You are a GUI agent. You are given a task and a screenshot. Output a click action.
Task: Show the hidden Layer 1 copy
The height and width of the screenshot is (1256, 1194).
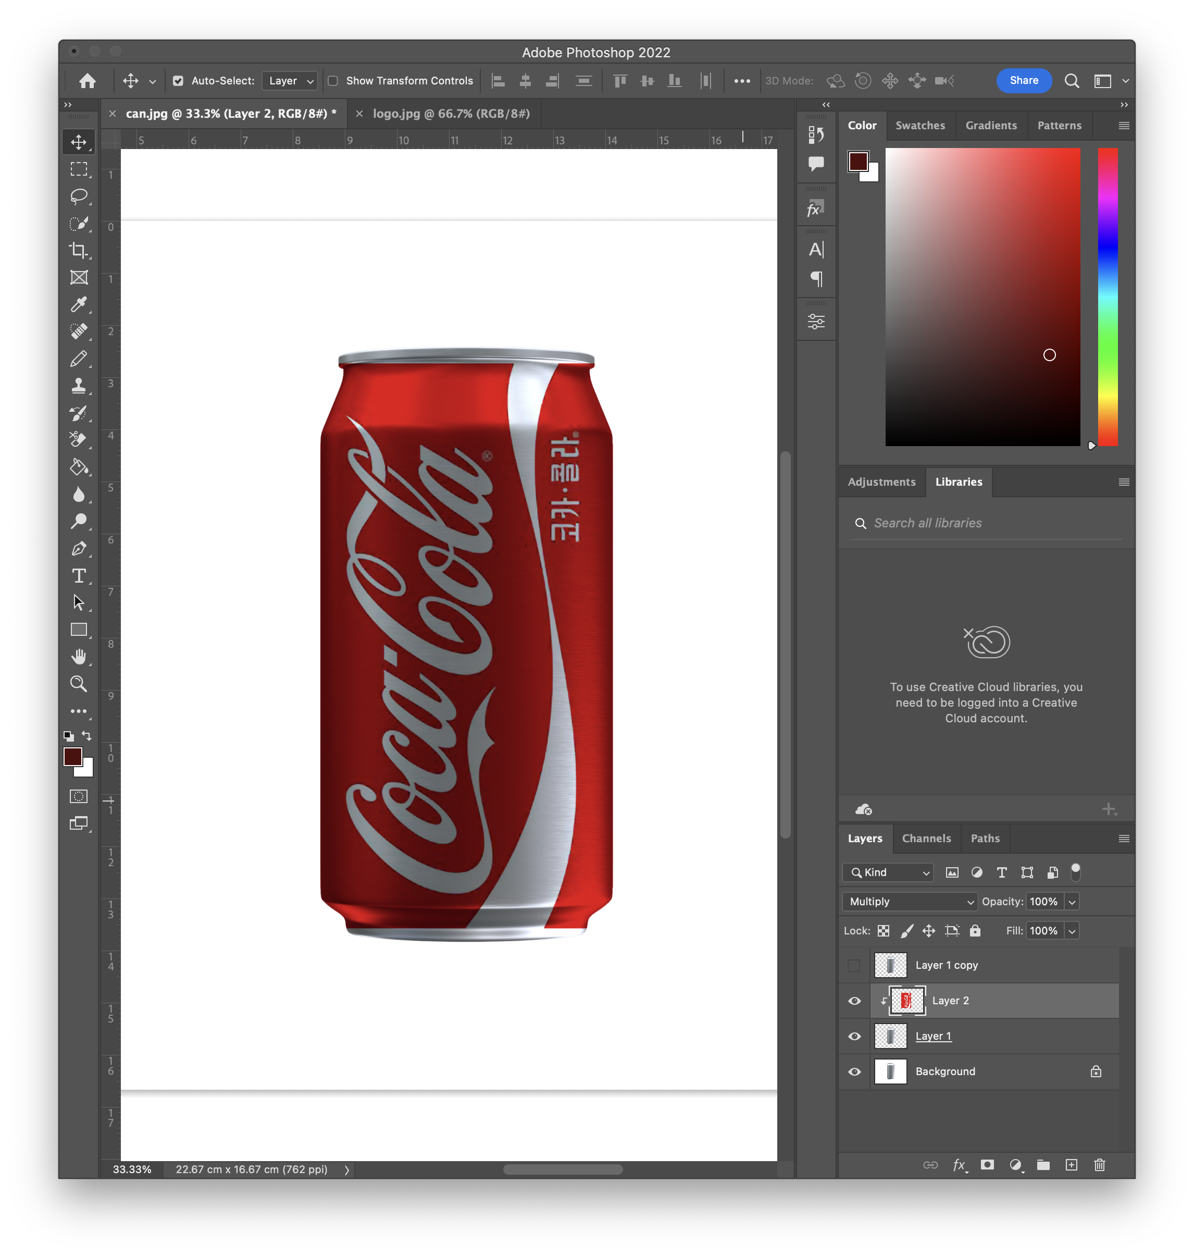tap(854, 965)
